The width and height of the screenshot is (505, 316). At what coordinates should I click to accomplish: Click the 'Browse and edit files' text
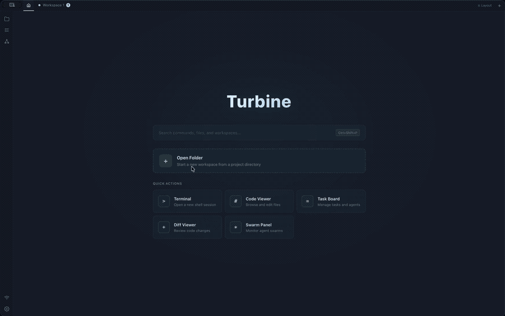pos(263,205)
